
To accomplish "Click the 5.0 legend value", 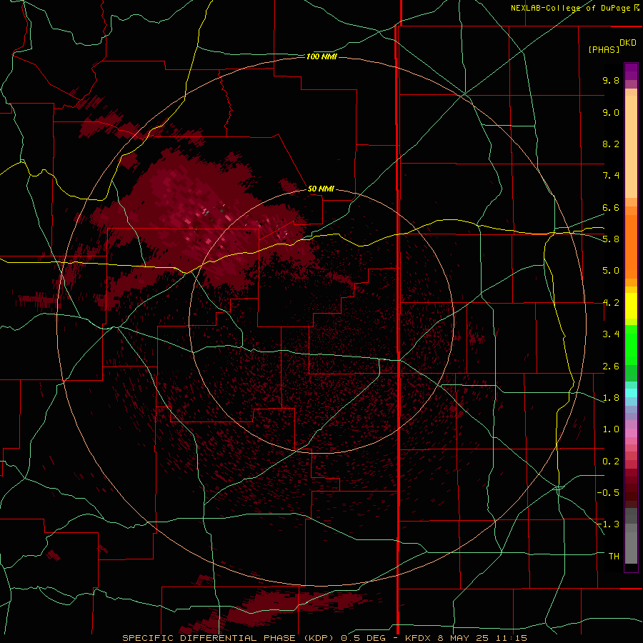I will 611,271.
